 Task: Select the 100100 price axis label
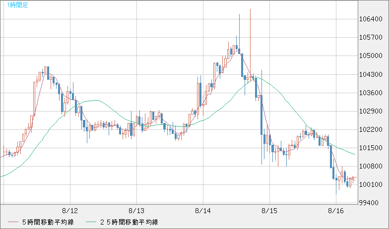pos(371,184)
